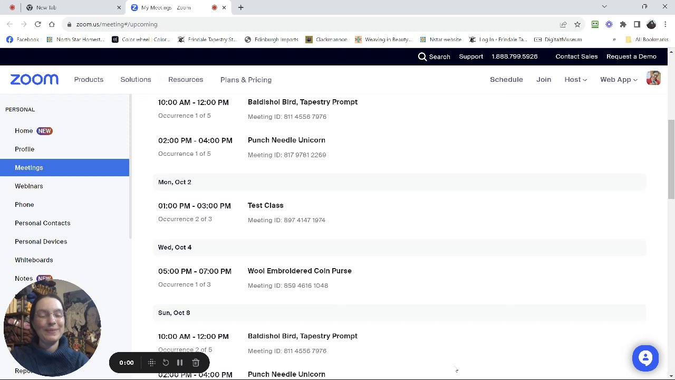Open the user profile avatar menu
This screenshot has width=675, height=380.
coord(653,79)
